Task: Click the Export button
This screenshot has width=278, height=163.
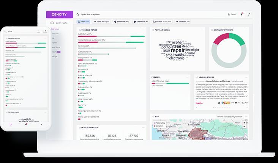Action: point(232,14)
